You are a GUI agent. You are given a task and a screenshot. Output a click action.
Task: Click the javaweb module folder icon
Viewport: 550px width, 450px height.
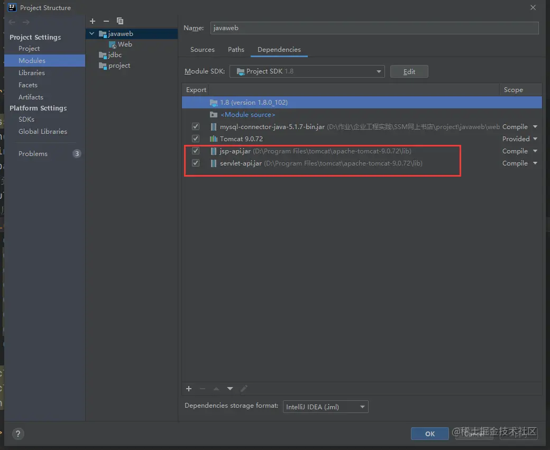[x=103, y=34]
